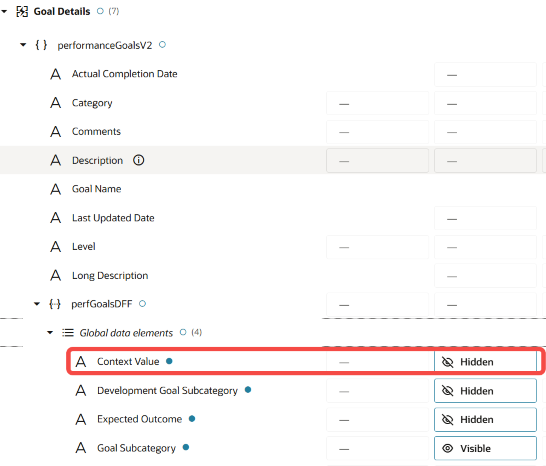Click the info icon beside Description
Viewport: 546px width, 466px height.
pos(138,160)
